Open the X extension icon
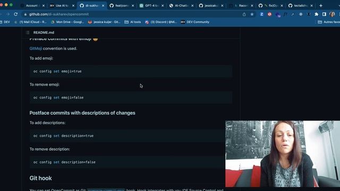Screen dimensions: 340x191 coord(309,14)
